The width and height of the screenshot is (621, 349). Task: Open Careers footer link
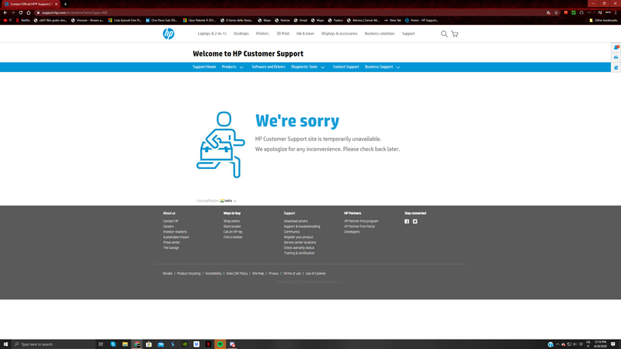168,226
